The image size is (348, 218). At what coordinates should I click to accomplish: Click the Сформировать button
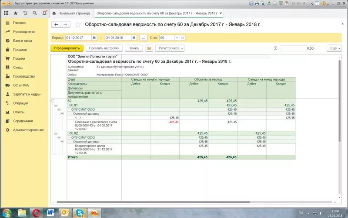pos(67,48)
